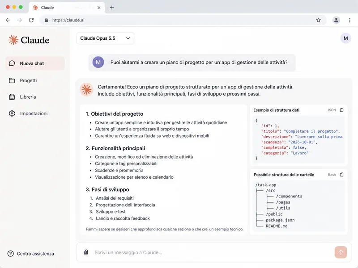This screenshot has width=358, height=268.
Task: Open the Claude Opus 5.5 model dropdown
Action: [x=105, y=38]
